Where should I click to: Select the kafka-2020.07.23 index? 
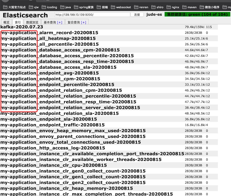(x=22, y=27)
